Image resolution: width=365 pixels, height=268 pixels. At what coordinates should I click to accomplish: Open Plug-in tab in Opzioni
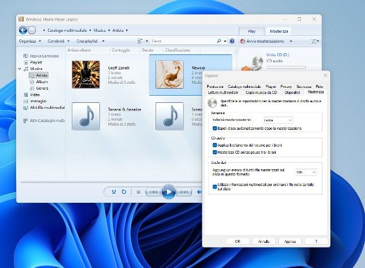pyautogui.click(x=270, y=86)
